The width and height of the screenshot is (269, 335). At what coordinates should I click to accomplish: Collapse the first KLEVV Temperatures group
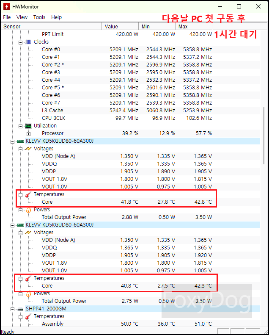pos(20,195)
